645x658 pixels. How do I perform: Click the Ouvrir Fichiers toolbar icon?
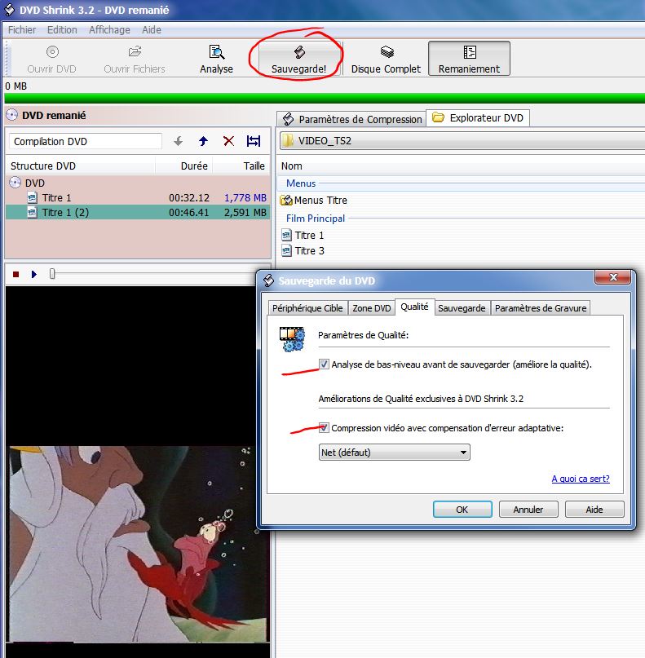point(135,59)
